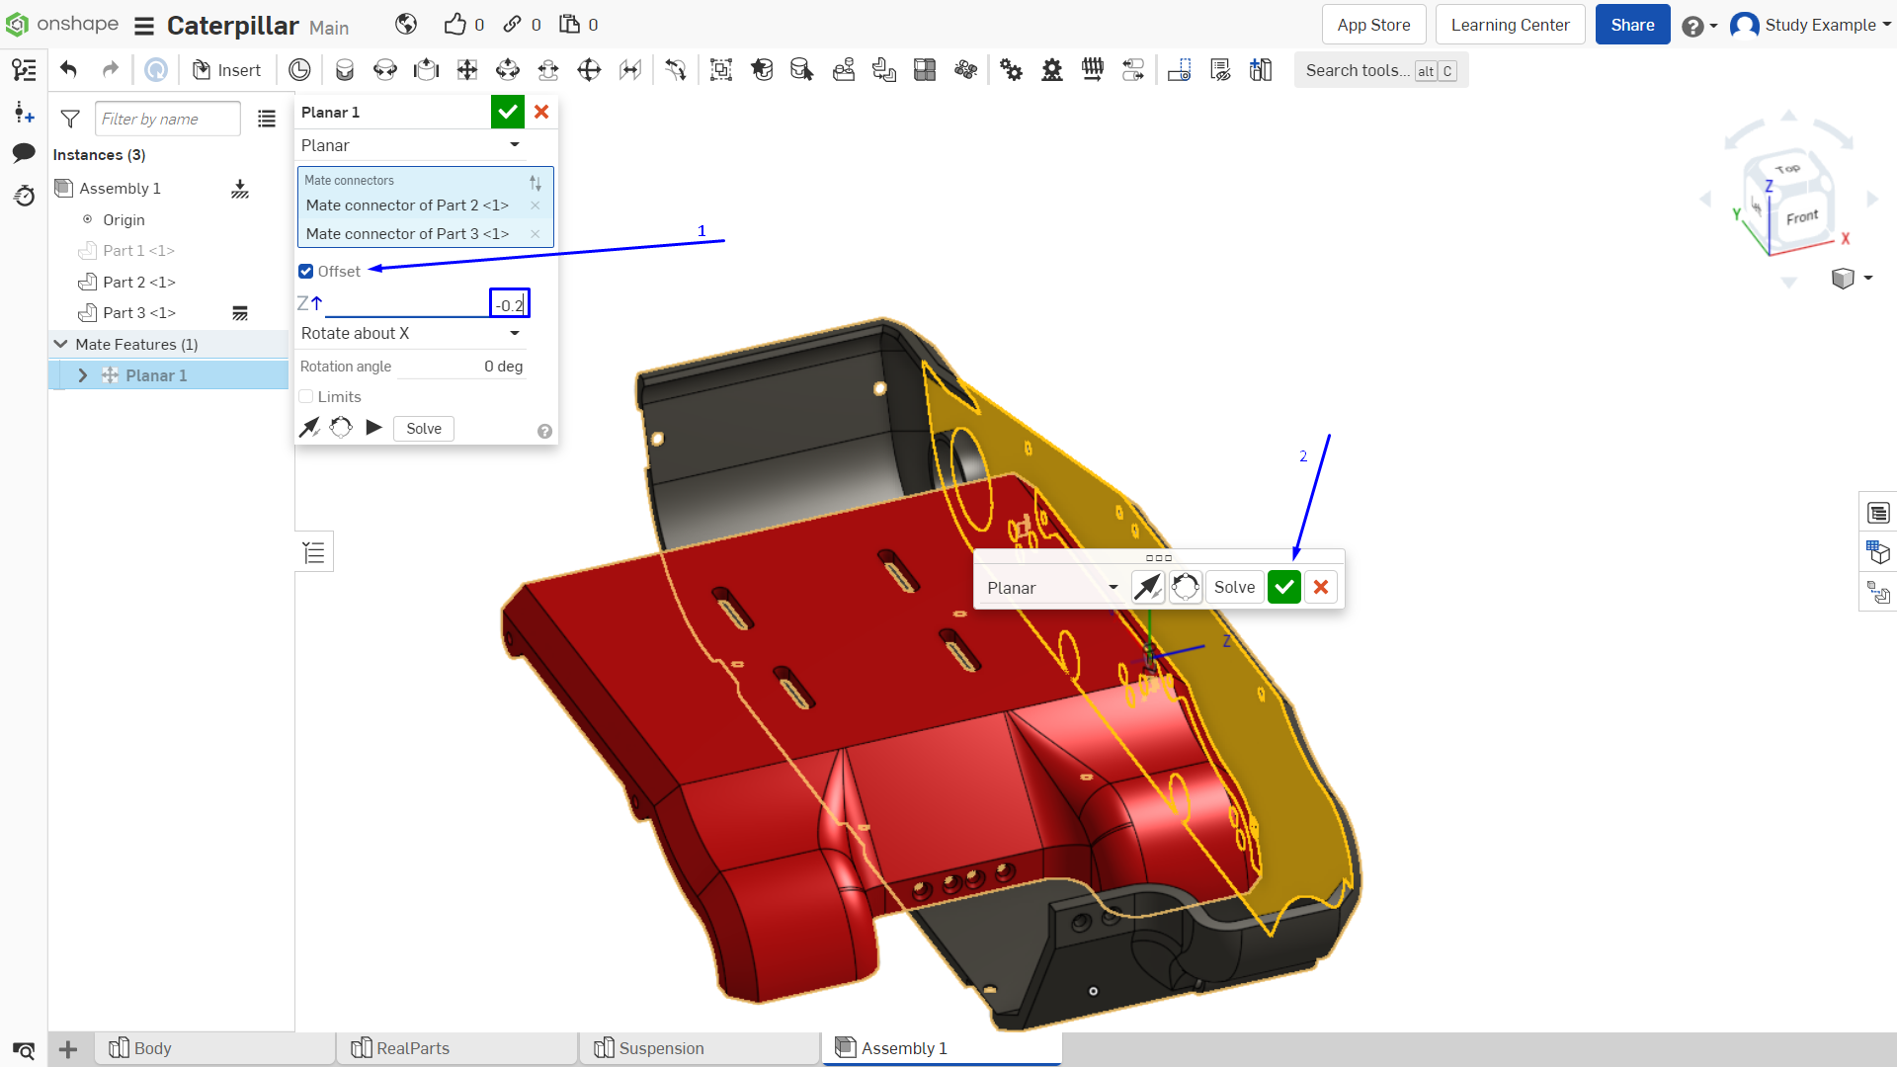Click the App Store button

(1373, 25)
